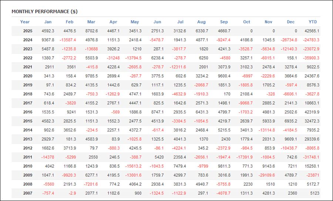Select the 2024 Feb loss -13587.4

67,40
